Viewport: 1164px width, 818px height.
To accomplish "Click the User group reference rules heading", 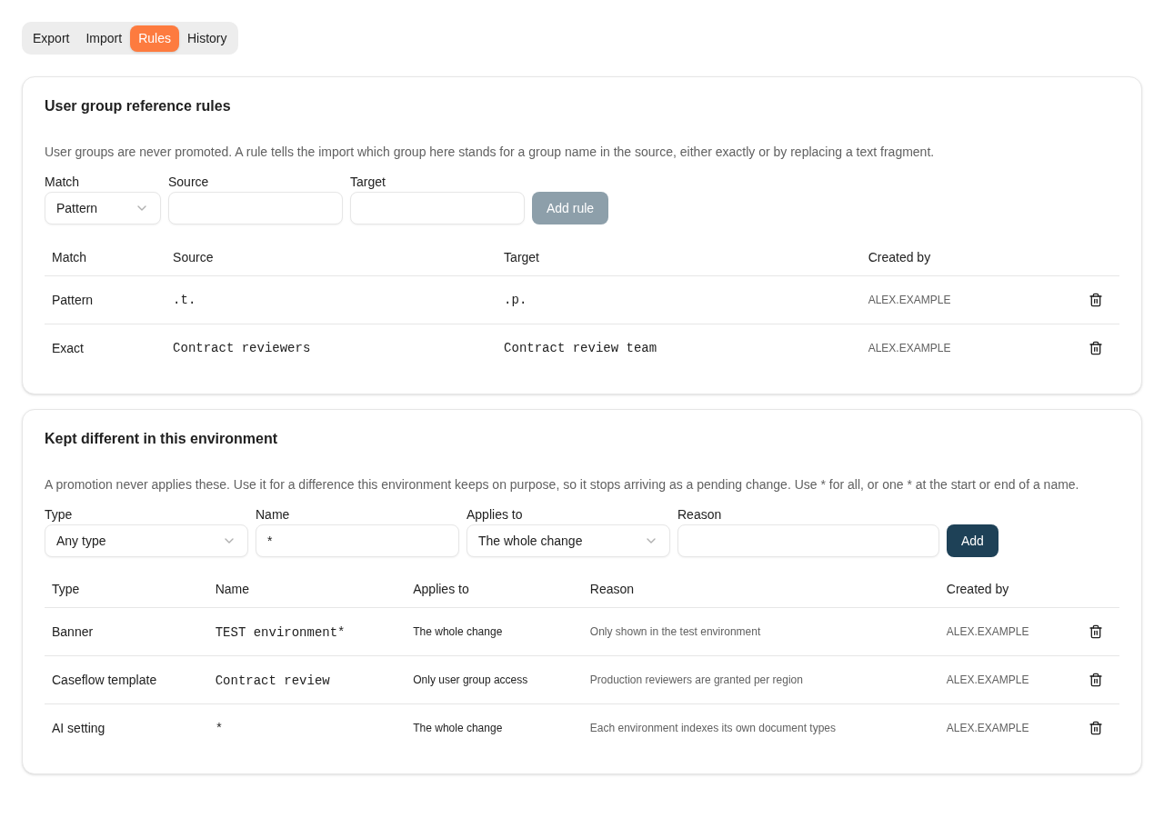I will coord(137,106).
